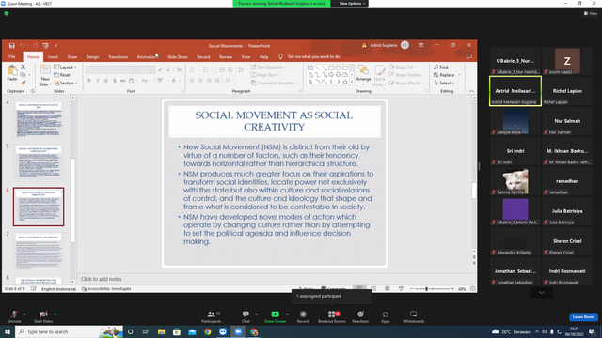The height and width of the screenshot is (338, 602).
Task: Open Quick Styles gallery
Action: click(379, 75)
